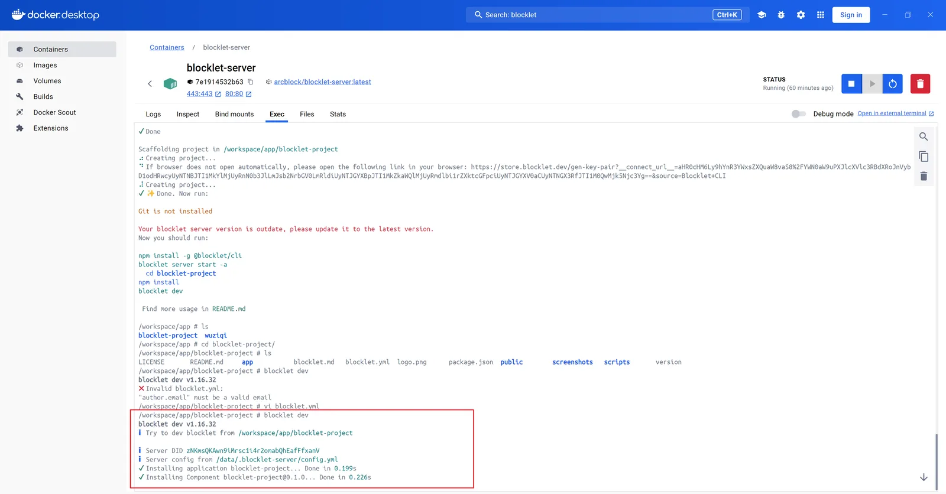Click the wuziqi directory name in terminal
The image size is (946, 494).
(x=216, y=336)
